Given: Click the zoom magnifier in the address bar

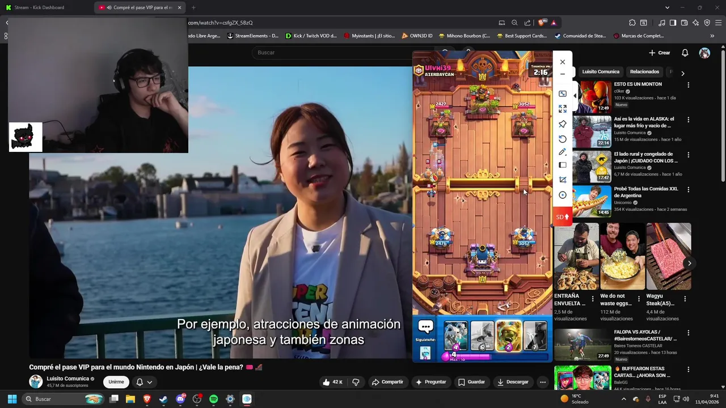Looking at the screenshot, I should [x=514, y=23].
